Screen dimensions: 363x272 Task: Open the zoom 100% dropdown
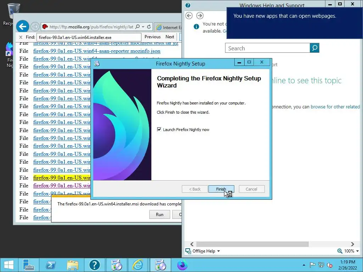pos(357,251)
